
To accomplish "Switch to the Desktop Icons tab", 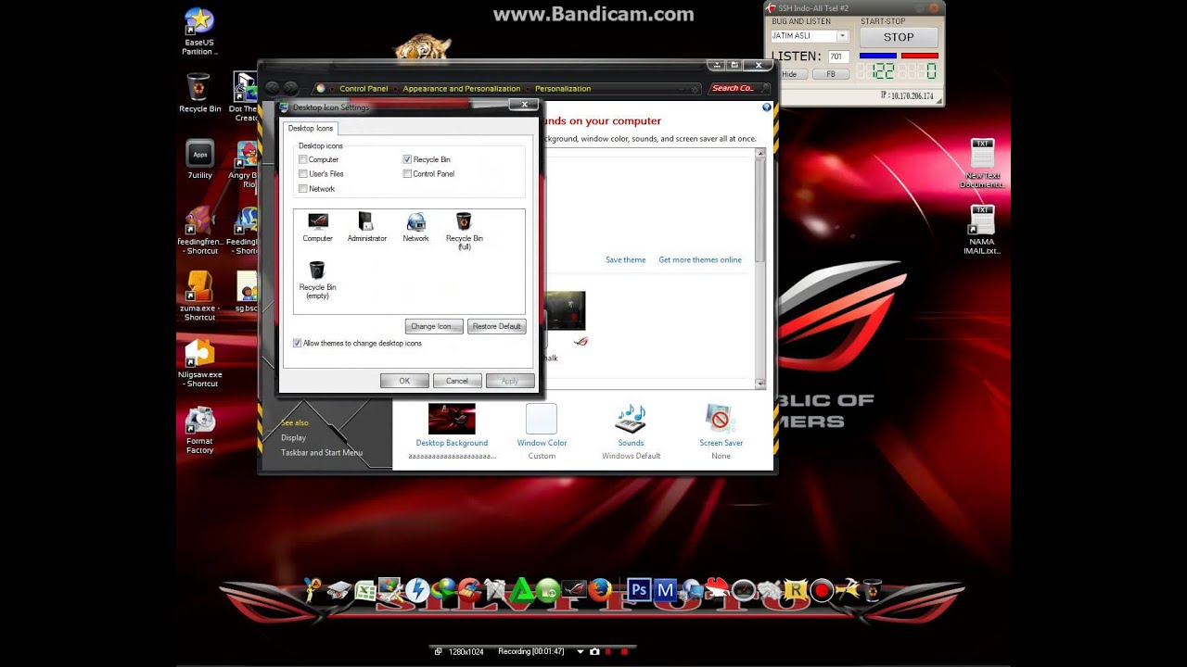I will [x=310, y=129].
